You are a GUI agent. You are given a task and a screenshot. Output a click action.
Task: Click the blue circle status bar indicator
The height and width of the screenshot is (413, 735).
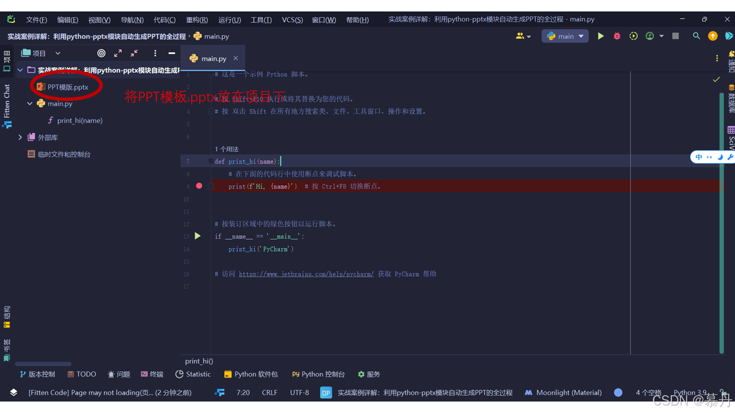pos(618,392)
